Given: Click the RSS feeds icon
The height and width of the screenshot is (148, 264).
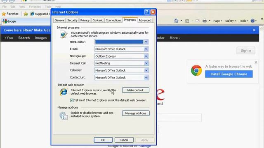Looking at the screenshot, I should 187,21.
